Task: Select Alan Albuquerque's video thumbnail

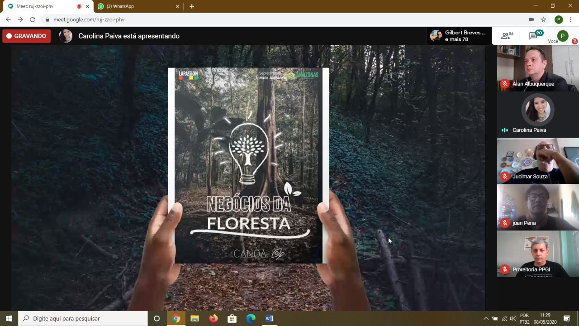Action: pyautogui.click(x=537, y=68)
